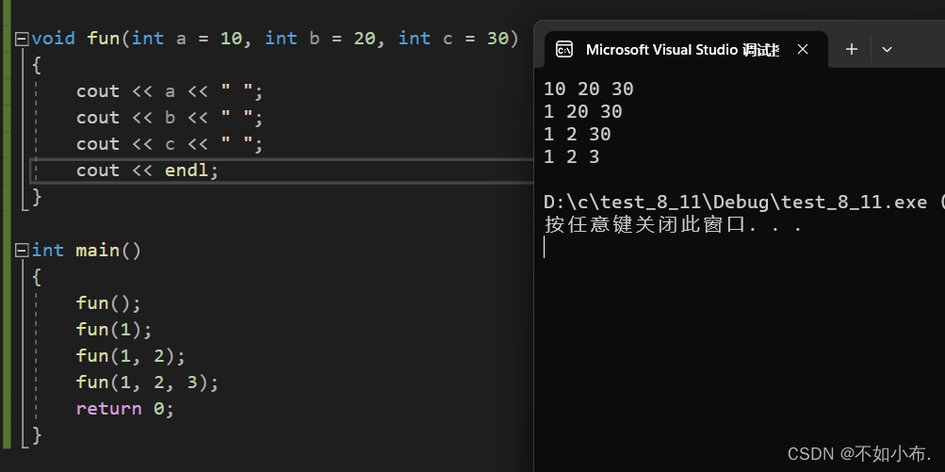Click the console output line 1 2 3

572,157
